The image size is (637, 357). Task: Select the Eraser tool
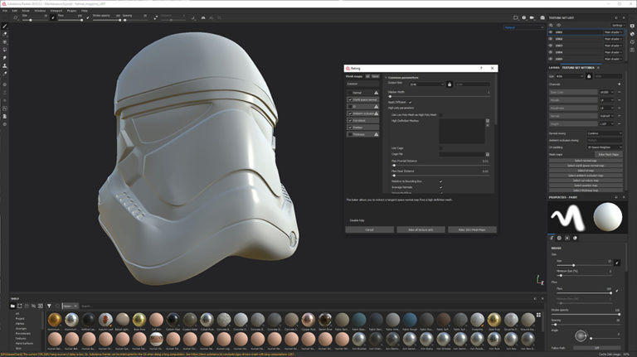[x=4, y=34]
